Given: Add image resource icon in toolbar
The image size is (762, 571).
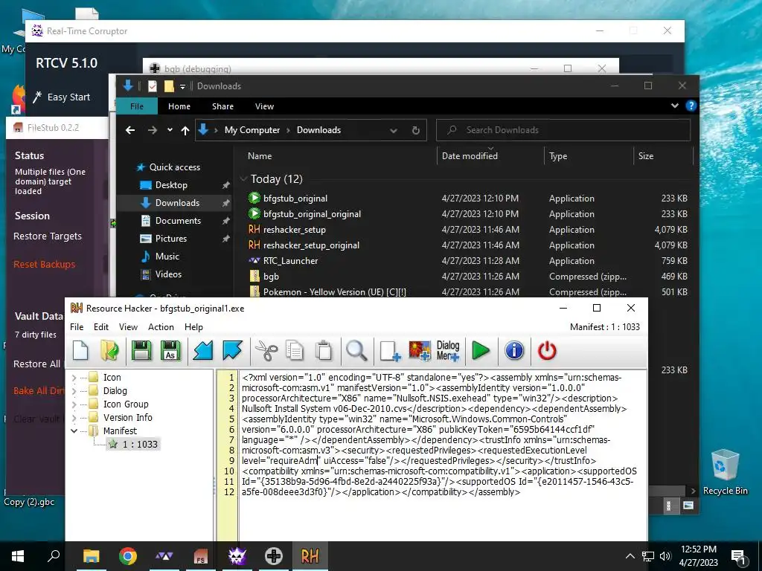Looking at the screenshot, I should 420,351.
